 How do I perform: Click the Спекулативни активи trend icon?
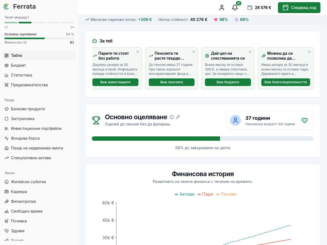click(x=7, y=158)
